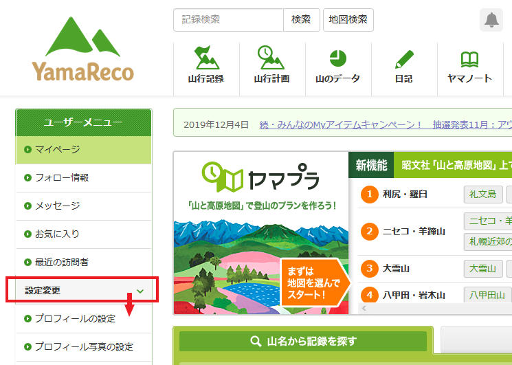Click the YamaReco mountain logo

[x=82, y=49]
